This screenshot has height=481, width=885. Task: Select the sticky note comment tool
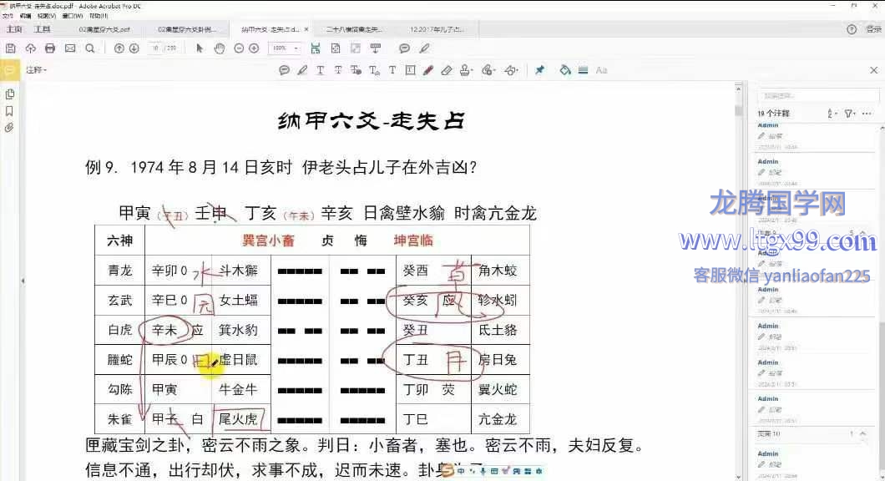coord(284,70)
